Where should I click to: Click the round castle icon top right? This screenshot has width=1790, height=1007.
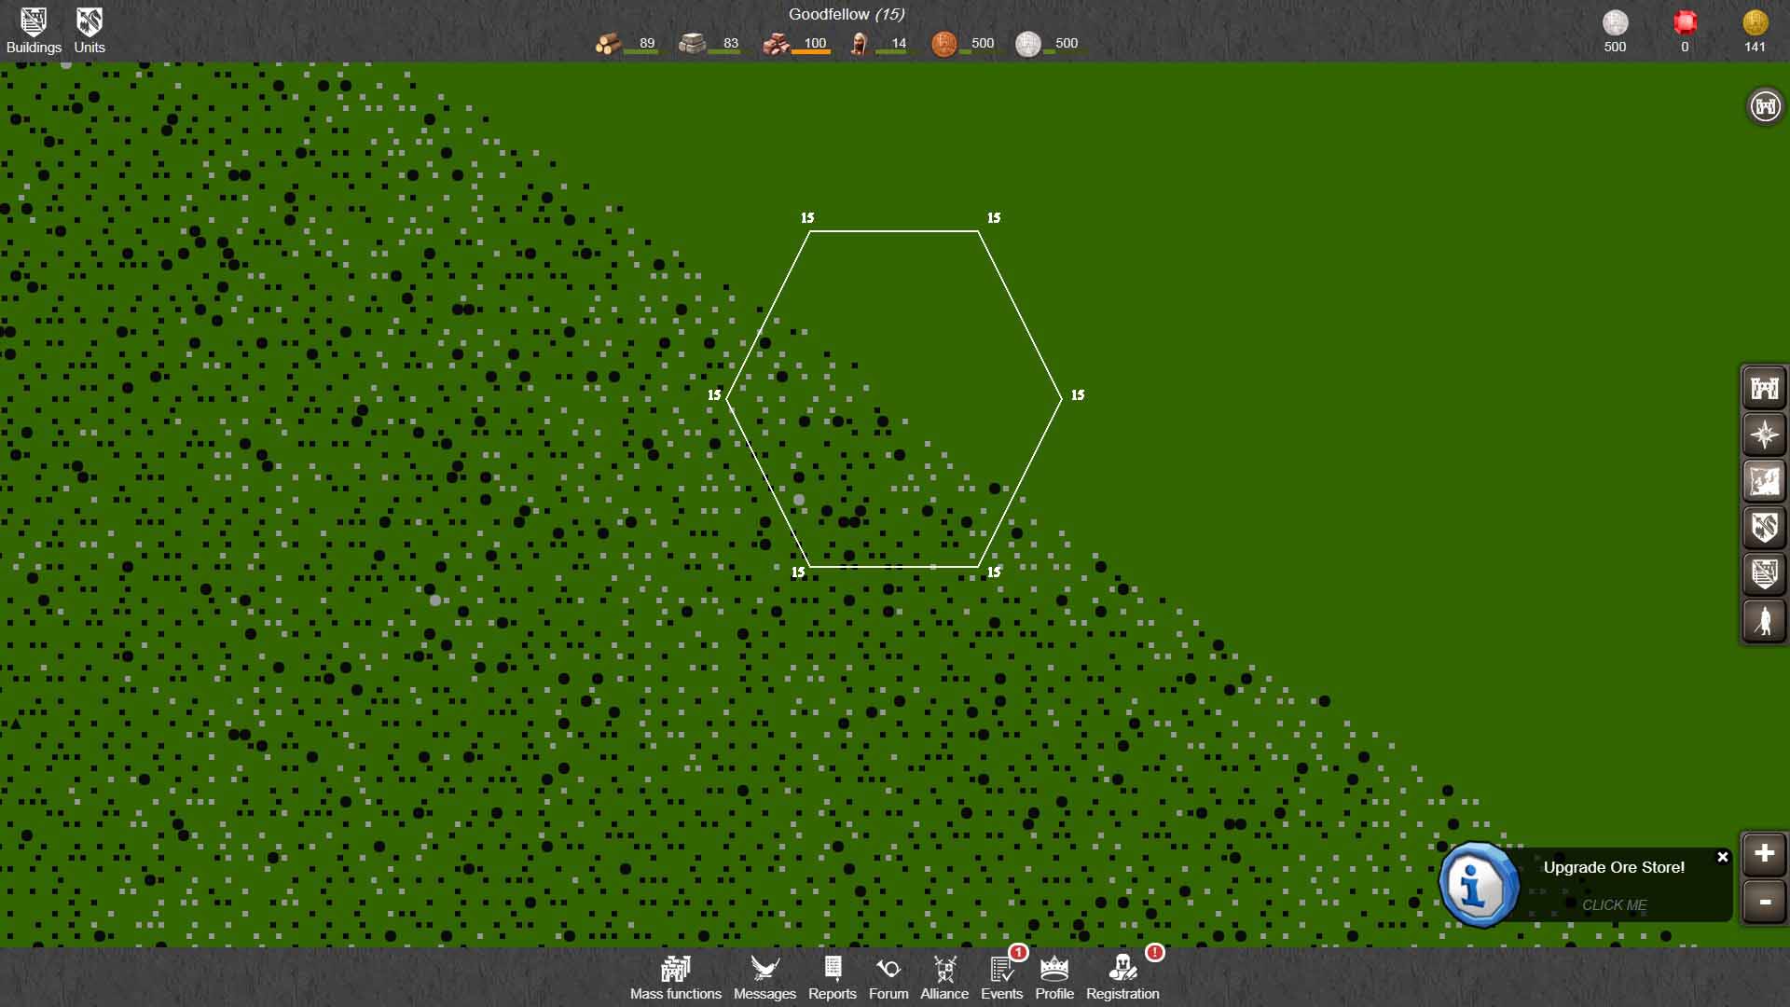point(1765,106)
